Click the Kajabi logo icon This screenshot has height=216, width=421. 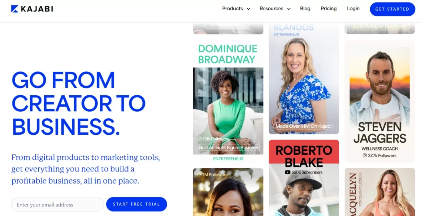point(15,9)
